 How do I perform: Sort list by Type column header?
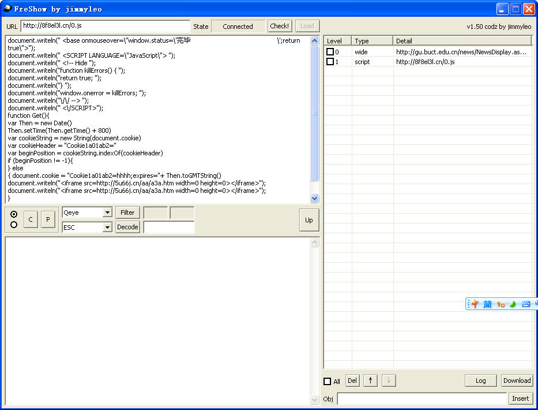[372, 41]
